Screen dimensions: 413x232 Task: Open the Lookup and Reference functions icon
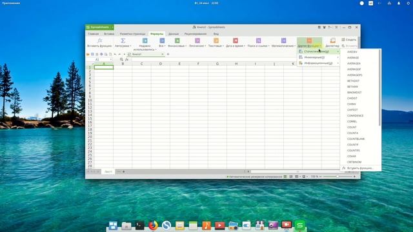pyautogui.click(x=258, y=41)
